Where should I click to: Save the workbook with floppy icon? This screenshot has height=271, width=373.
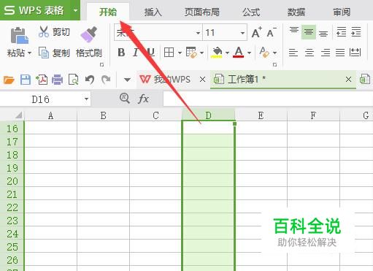[x=26, y=80]
